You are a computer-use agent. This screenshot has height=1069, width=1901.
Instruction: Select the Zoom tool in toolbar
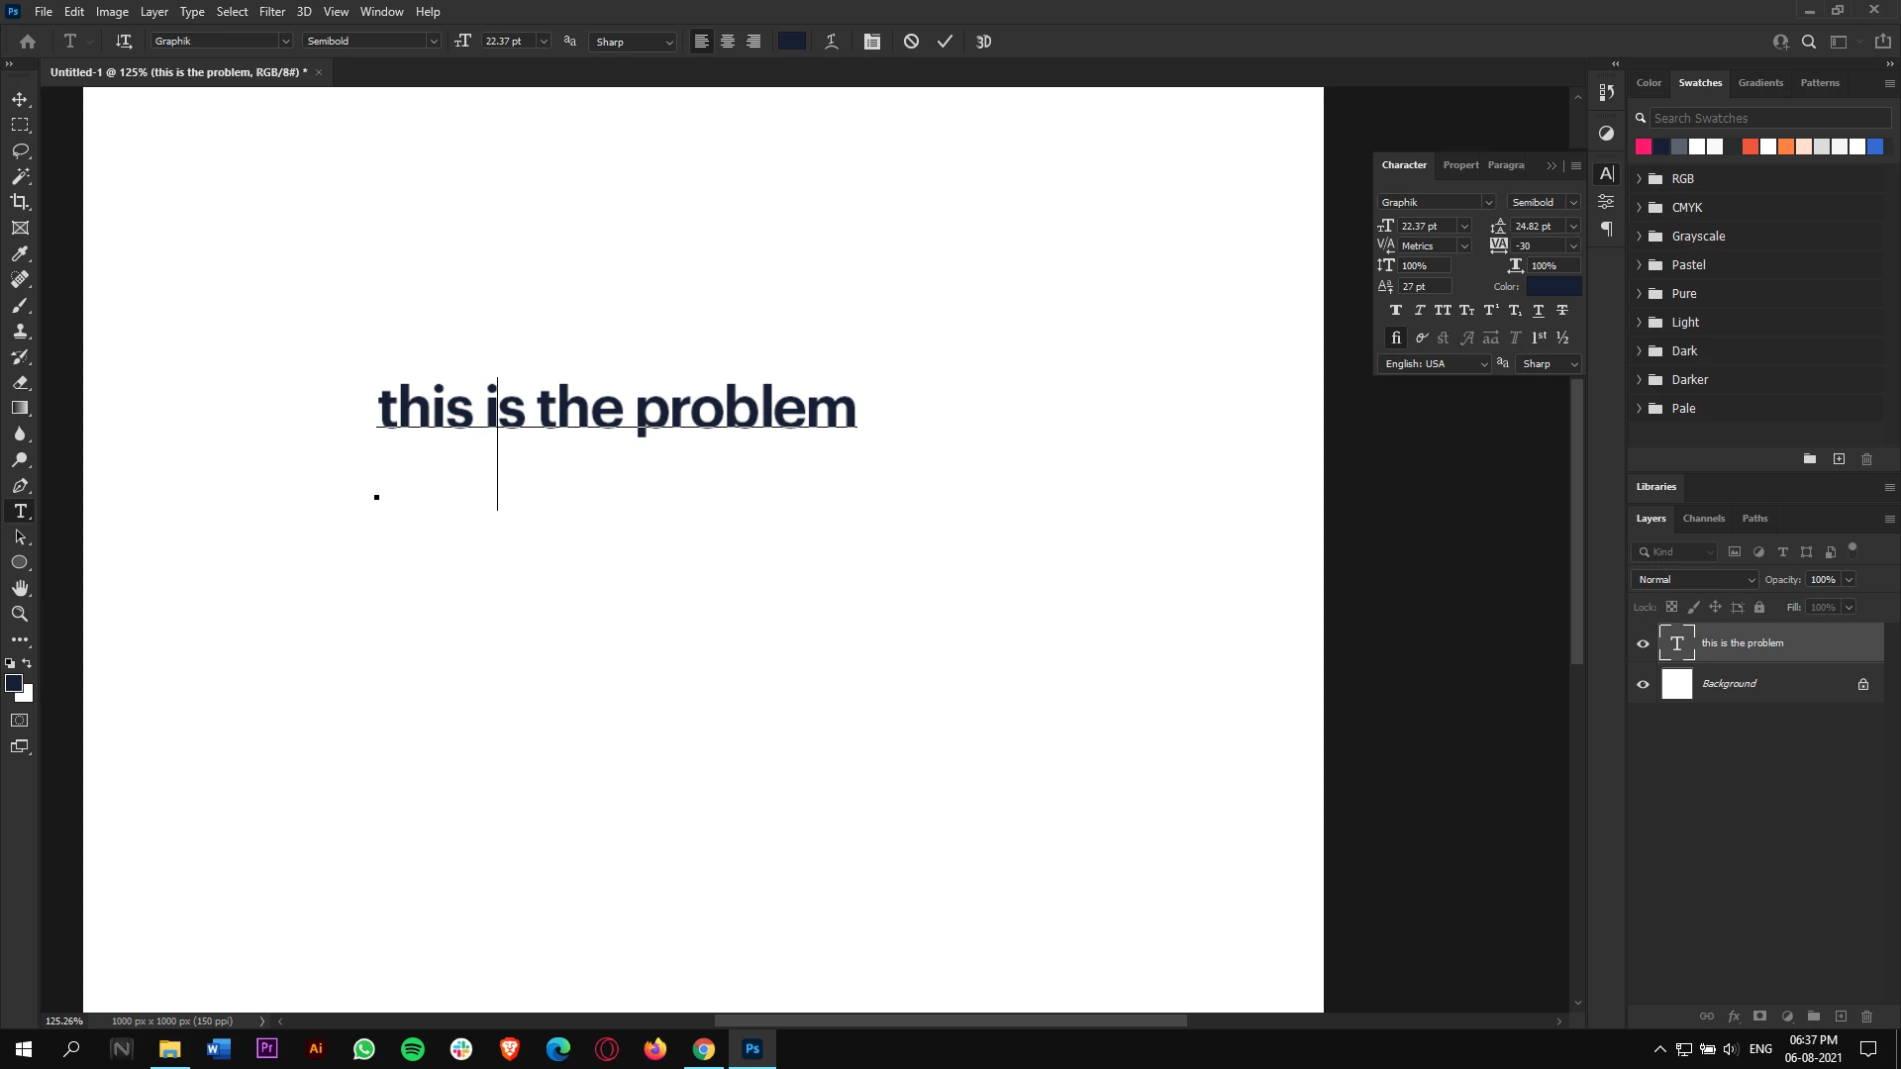point(20,614)
